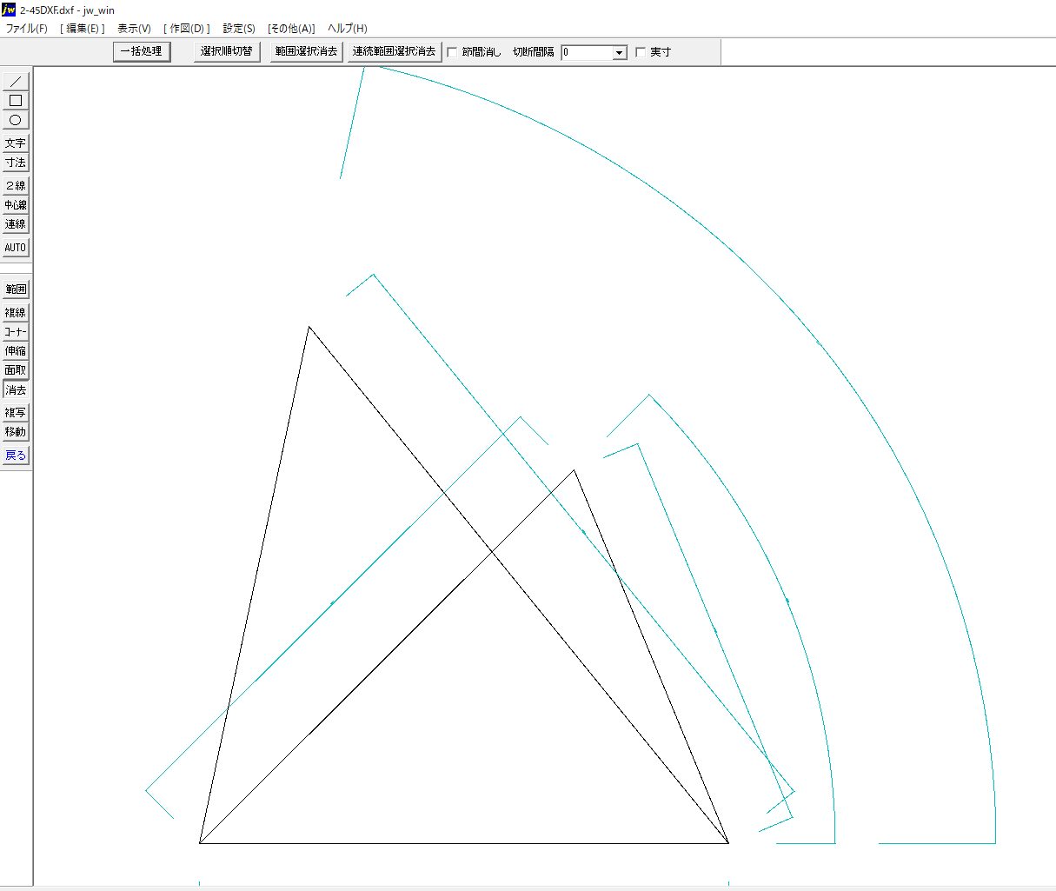The width and height of the screenshot is (1056, 891).
Task: Select the 寸法 dimension tool
Action: 16,163
